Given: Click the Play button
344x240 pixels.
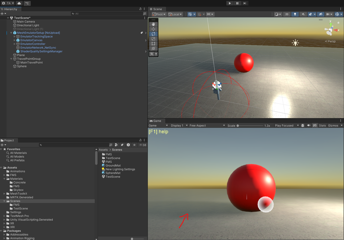Looking at the screenshot, I should pyautogui.click(x=230, y=3).
